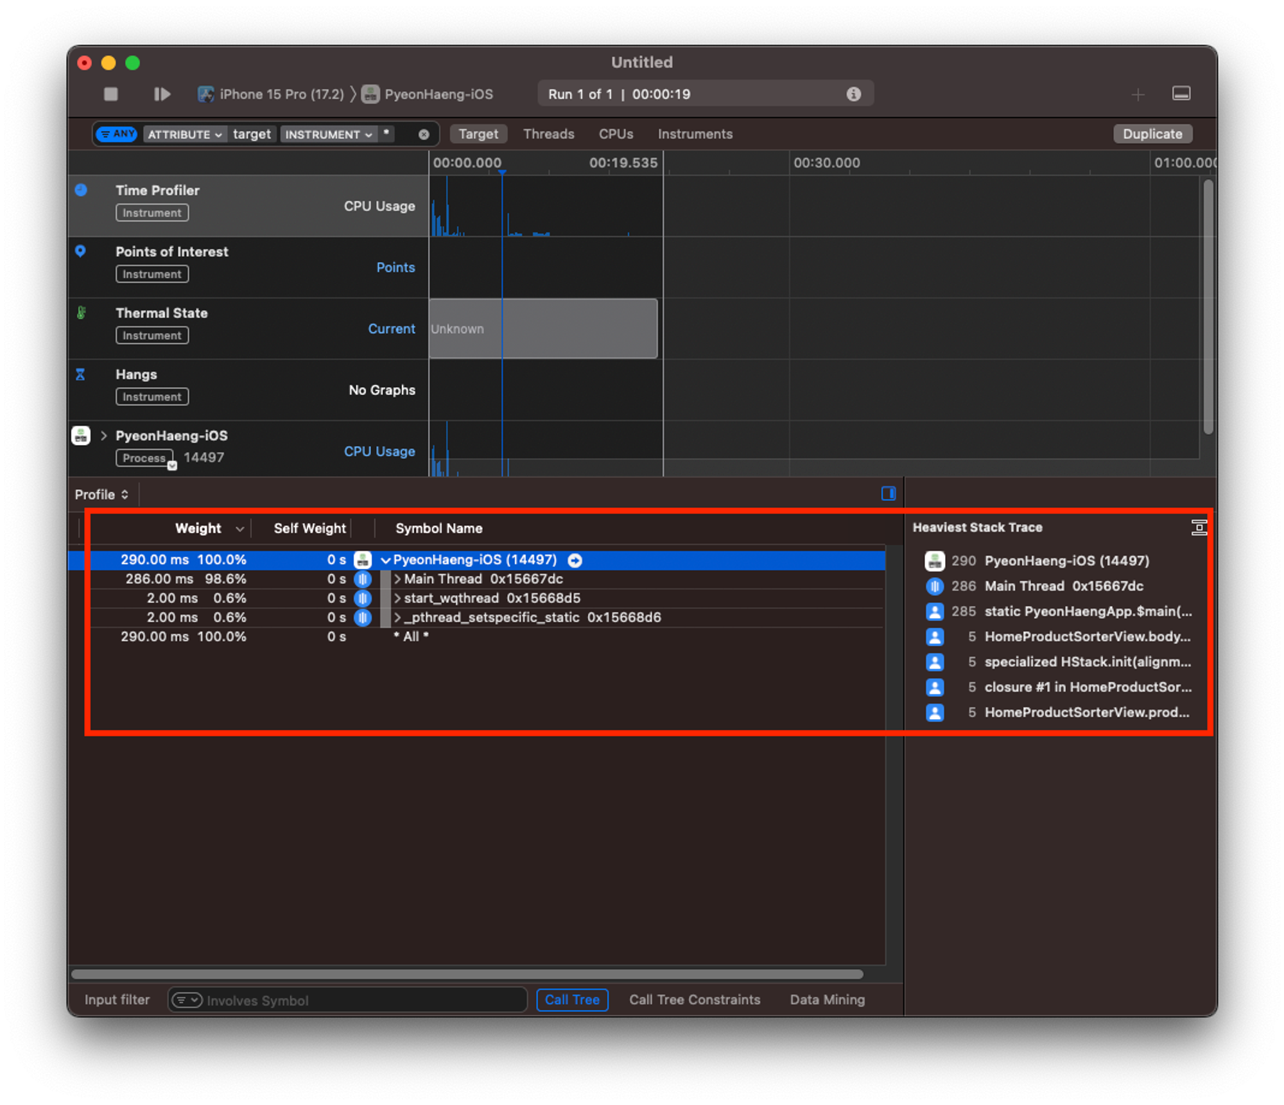Click the focus arrow next to PyeonHaeng-iOS (14497)
Screen dimensions: 1284x1105
pyautogui.click(x=575, y=560)
